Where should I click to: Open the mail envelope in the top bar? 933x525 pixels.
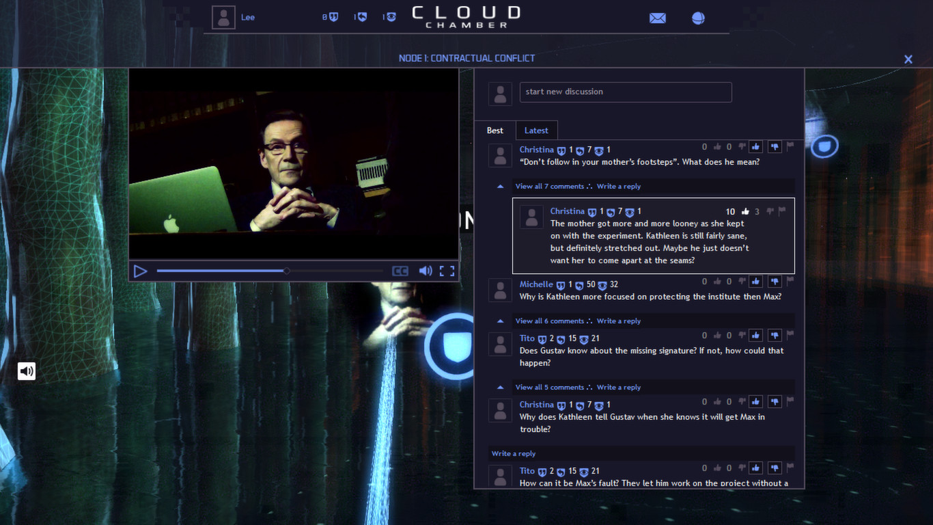tap(657, 18)
